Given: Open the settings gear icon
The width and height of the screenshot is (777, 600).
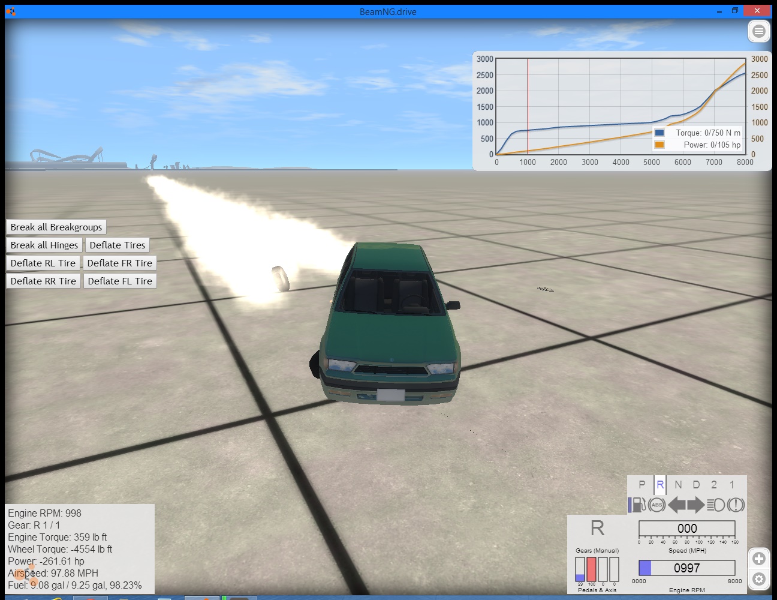Looking at the screenshot, I should click(759, 579).
